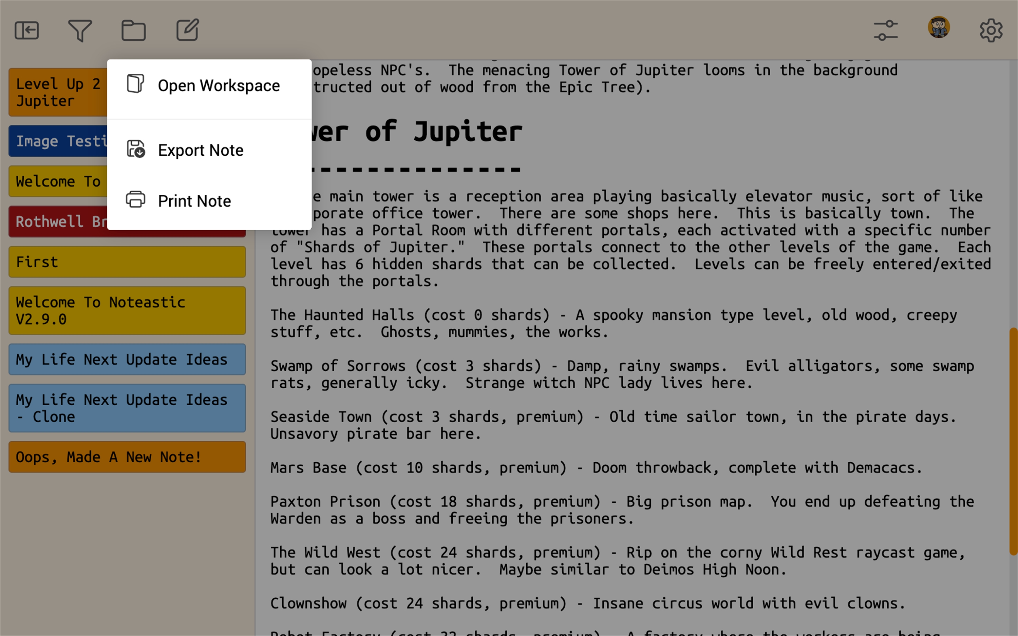Click the printer icon in menu
Image resolution: width=1018 pixels, height=636 pixels.
tap(135, 200)
